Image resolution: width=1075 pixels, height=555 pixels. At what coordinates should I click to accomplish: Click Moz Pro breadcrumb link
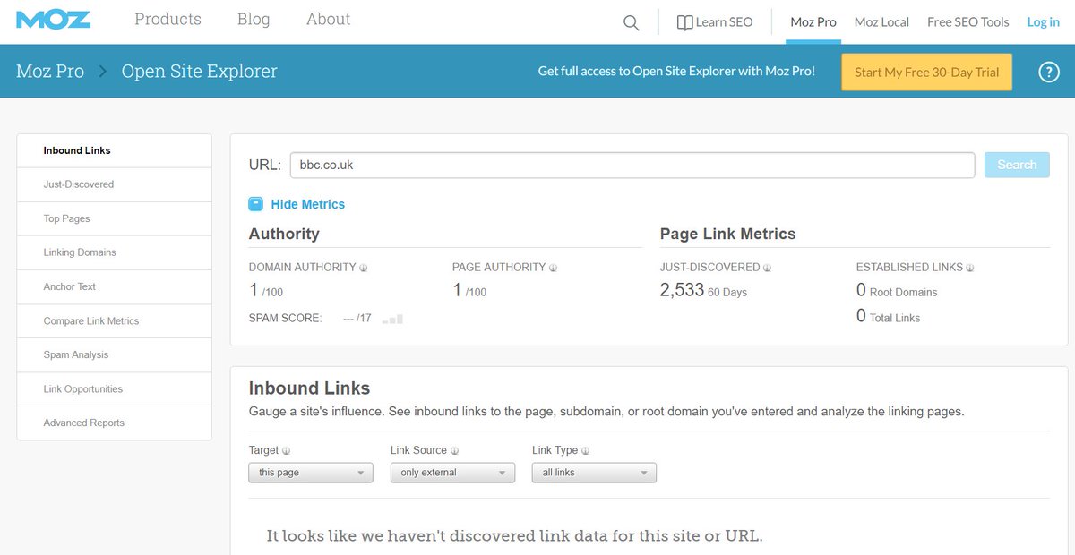tap(50, 72)
